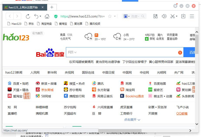Open the 新浪·微博 link
Viewport: 201px width, 137px height.
46,84
